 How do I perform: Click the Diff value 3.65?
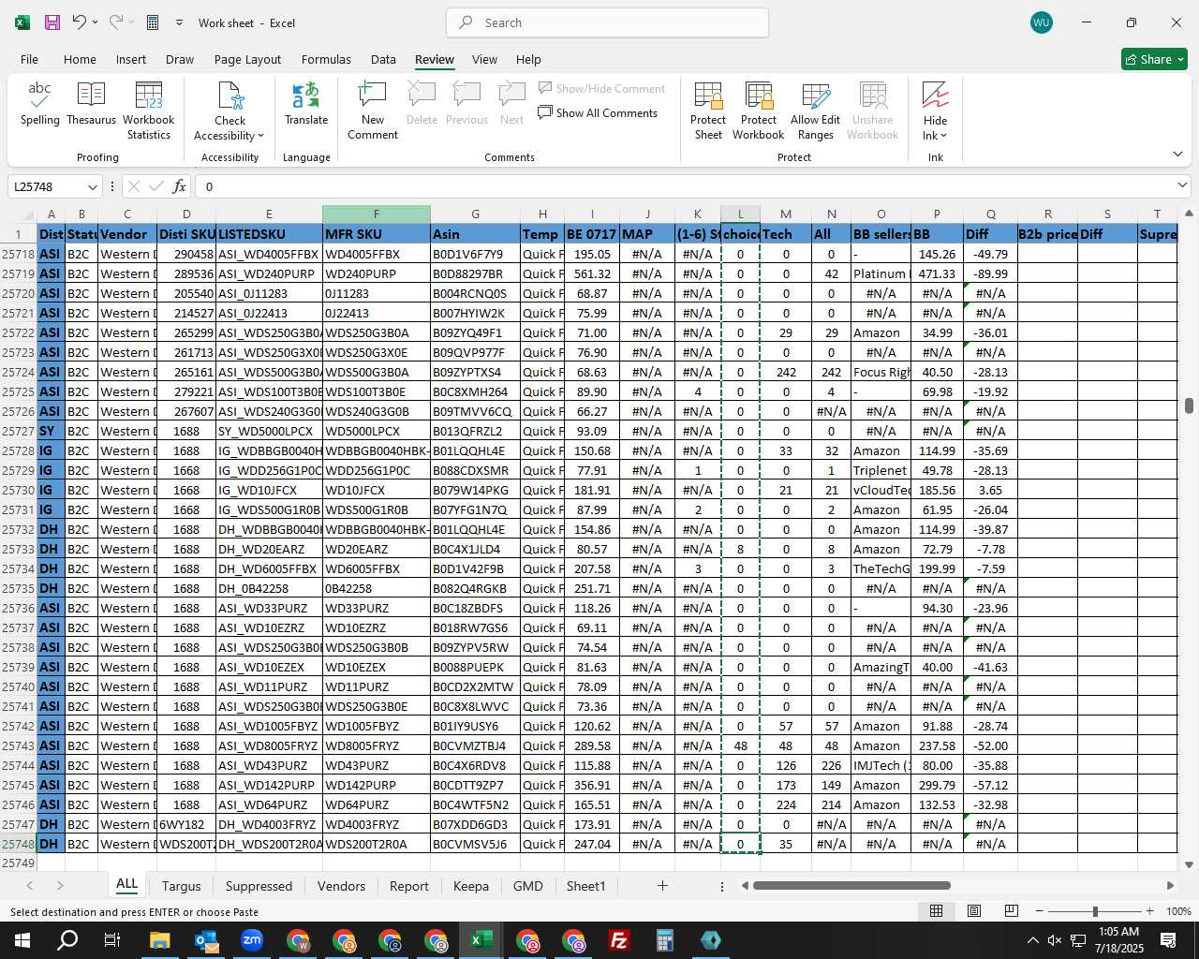click(x=990, y=491)
